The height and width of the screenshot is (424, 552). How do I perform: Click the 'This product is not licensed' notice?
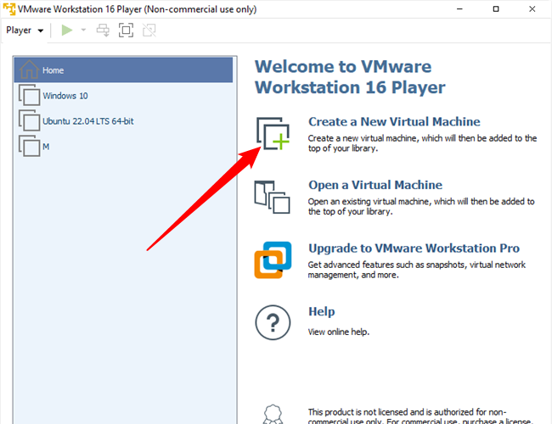(x=420, y=416)
